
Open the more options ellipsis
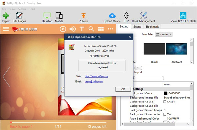110,29
